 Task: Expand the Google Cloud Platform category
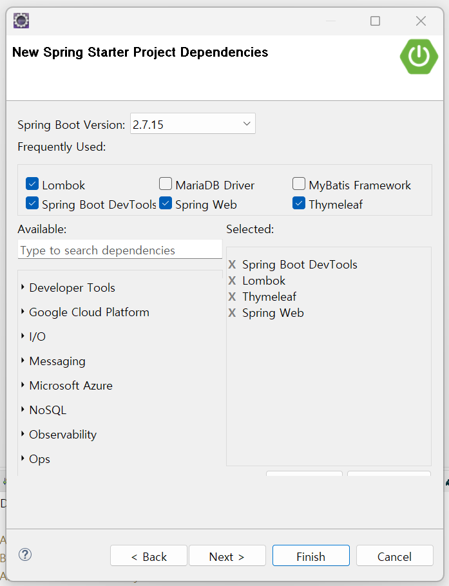point(23,312)
